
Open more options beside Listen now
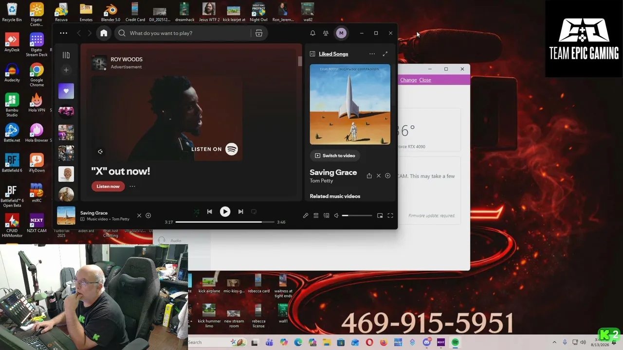(132, 186)
